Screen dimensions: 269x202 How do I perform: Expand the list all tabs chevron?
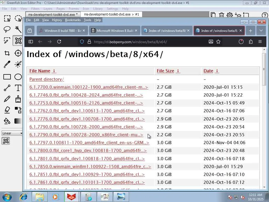tap(261, 31)
